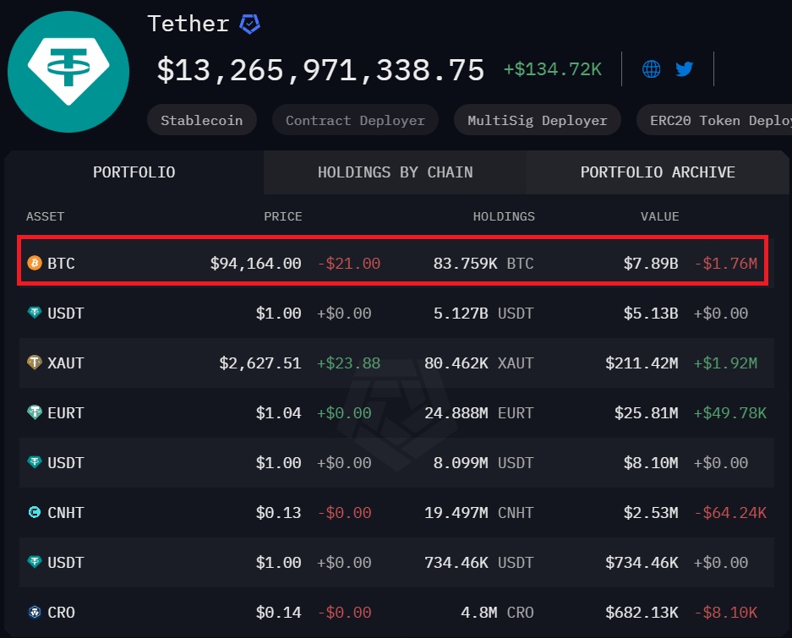Click holdings 24.888M EURT
Screen dimensions: 792x638
(479, 412)
